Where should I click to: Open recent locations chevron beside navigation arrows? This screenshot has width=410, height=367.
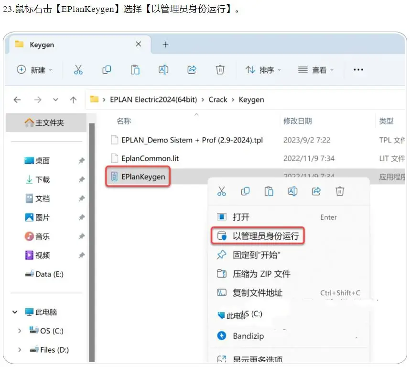[55, 100]
